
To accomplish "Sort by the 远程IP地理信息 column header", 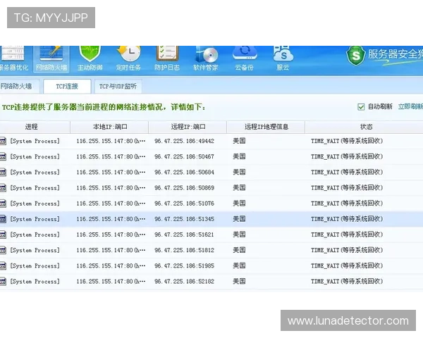I will pyautogui.click(x=266, y=127).
